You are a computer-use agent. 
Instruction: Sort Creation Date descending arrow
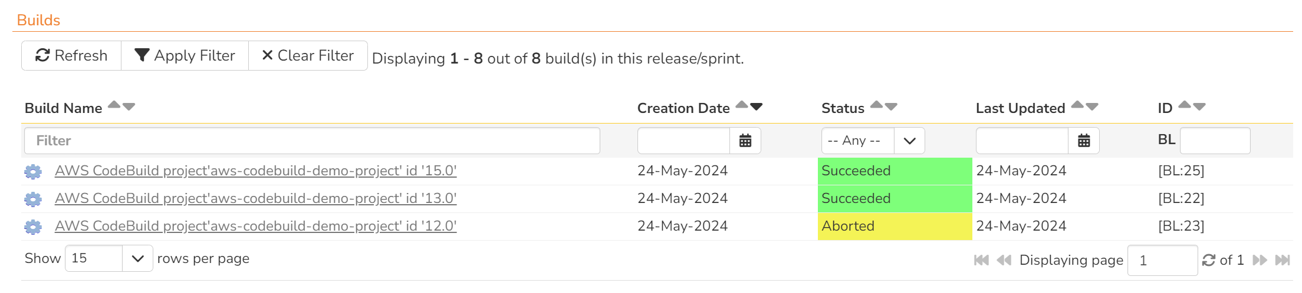click(757, 107)
